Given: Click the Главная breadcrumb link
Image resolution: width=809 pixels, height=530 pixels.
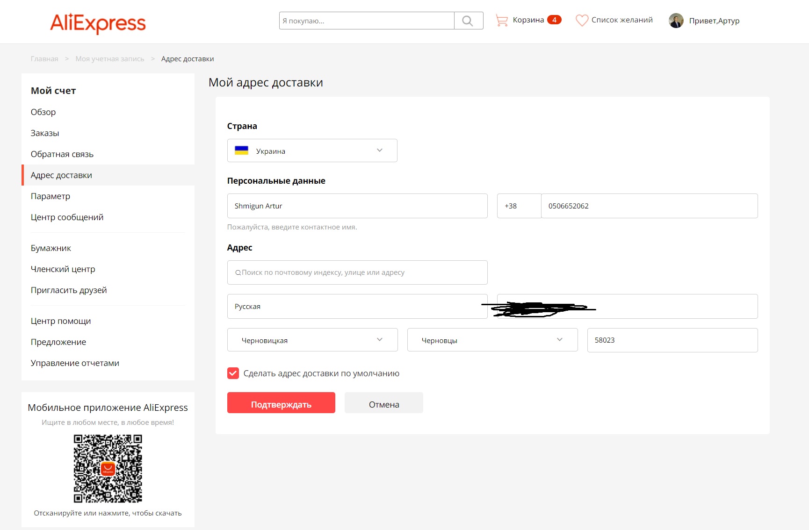Looking at the screenshot, I should [44, 59].
